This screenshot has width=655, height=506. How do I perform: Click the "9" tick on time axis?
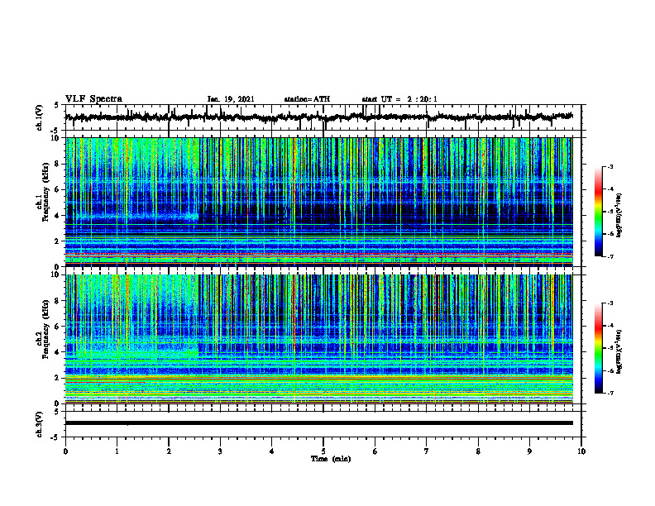[529, 451]
